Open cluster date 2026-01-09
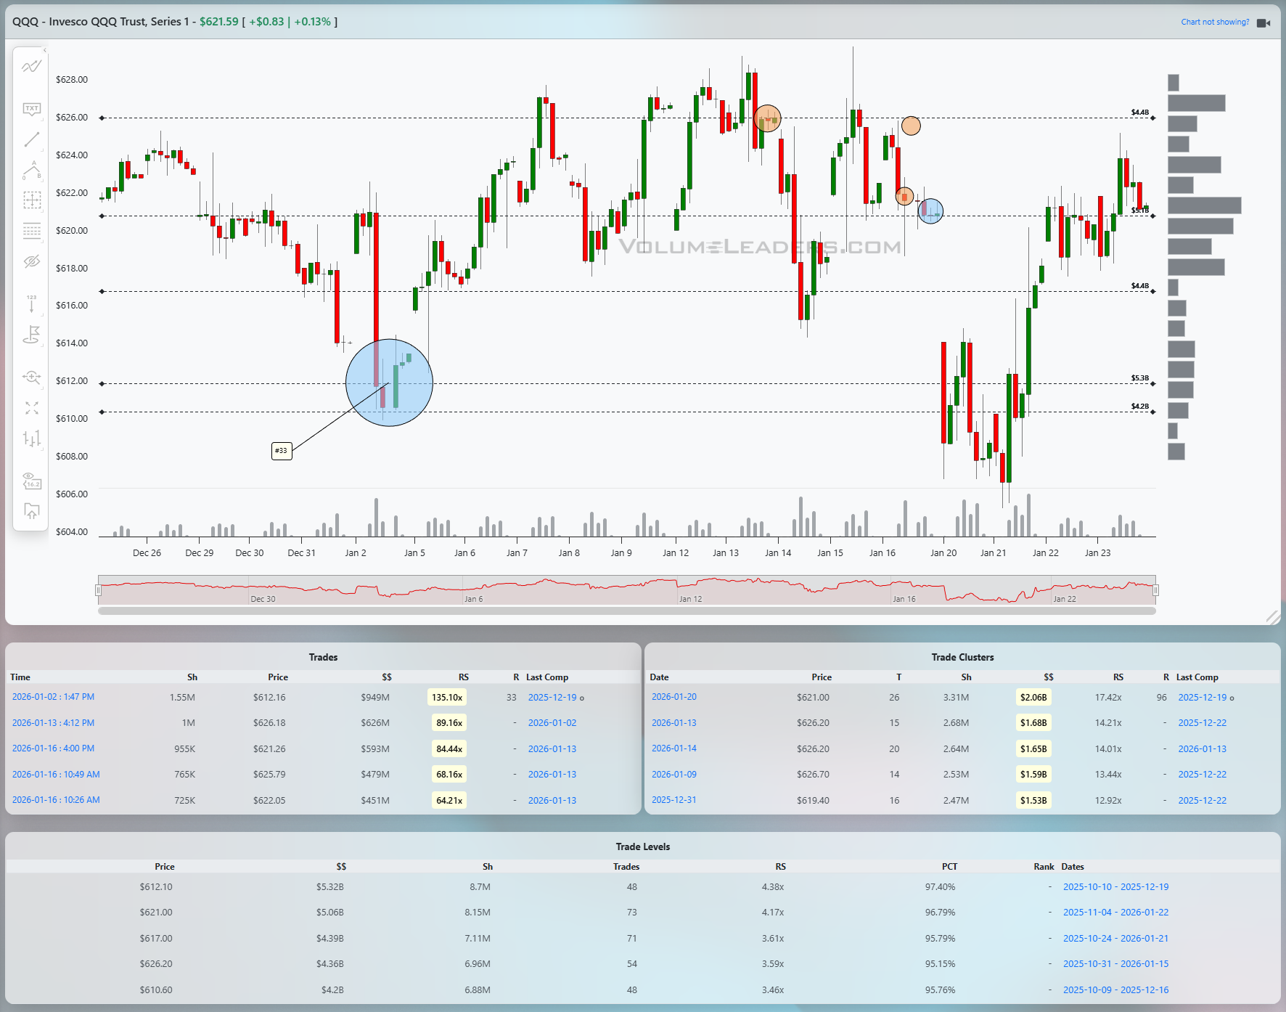 pyautogui.click(x=673, y=775)
